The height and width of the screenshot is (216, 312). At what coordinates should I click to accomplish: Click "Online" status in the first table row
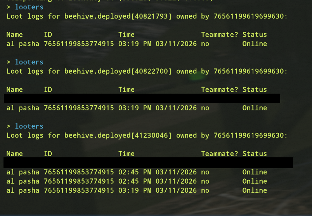pos(255,44)
